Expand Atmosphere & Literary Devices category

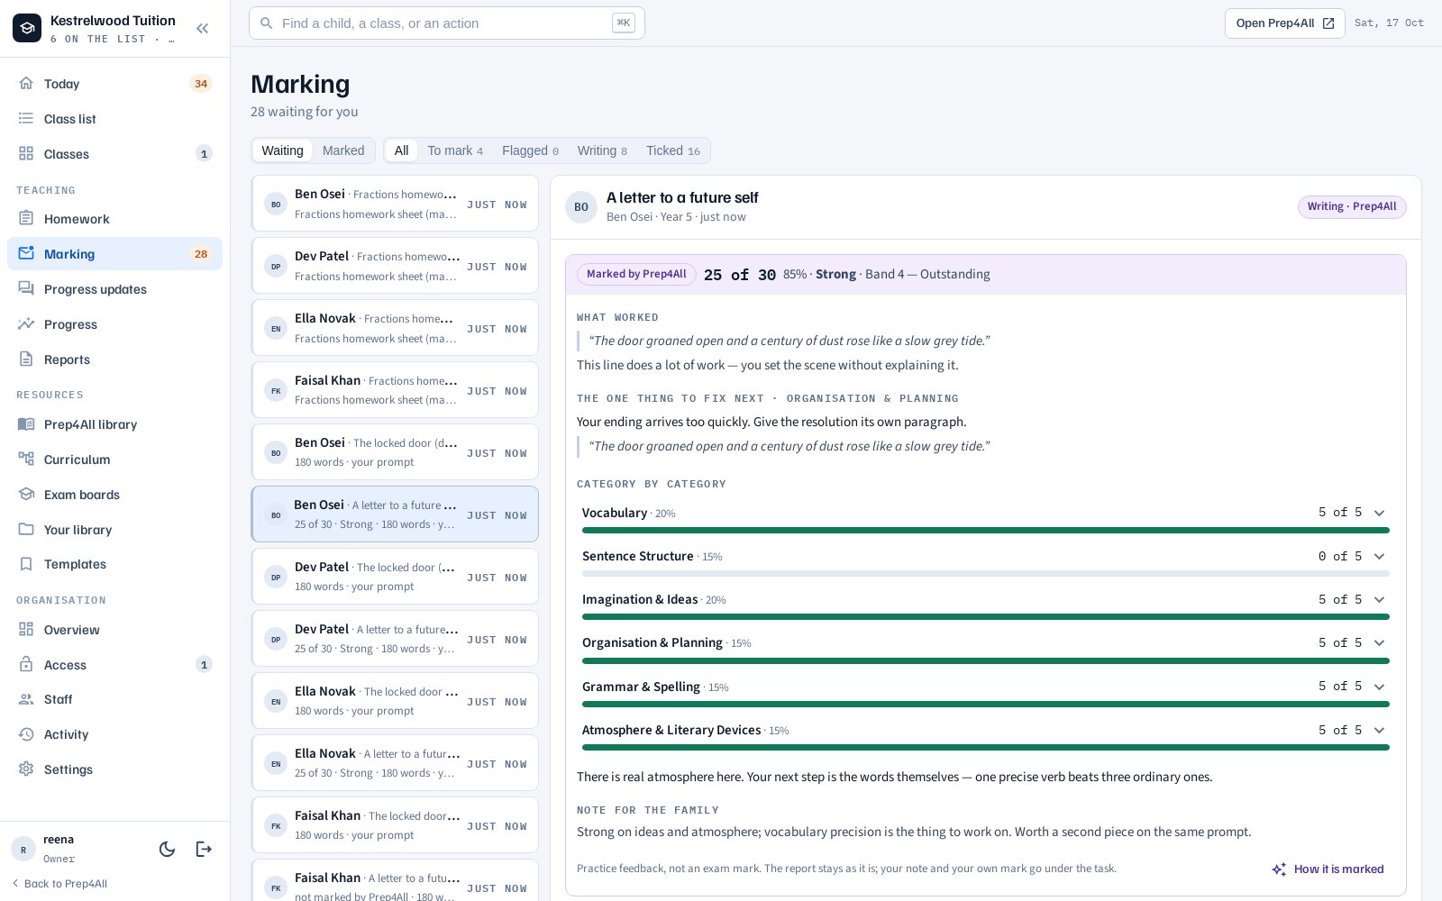tap(1379, 730)
